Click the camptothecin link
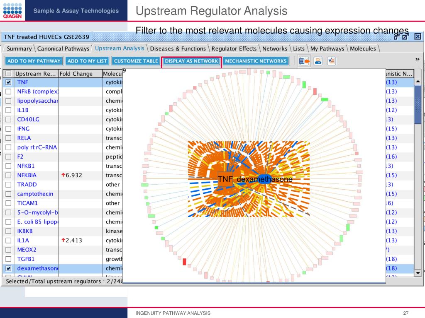Image resolution: width=425 pixels, height=318 pixels. (35, 194)
